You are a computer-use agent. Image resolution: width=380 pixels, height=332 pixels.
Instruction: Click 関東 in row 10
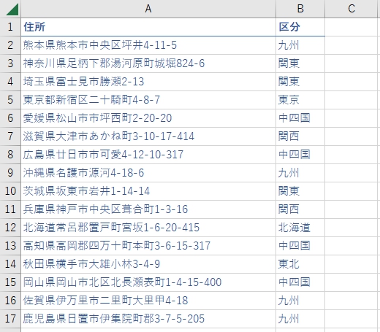(300, 191)
